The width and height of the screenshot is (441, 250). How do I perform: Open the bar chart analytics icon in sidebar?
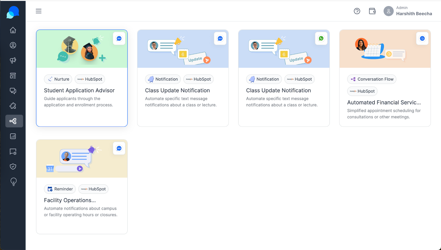(x=13, y=136)
